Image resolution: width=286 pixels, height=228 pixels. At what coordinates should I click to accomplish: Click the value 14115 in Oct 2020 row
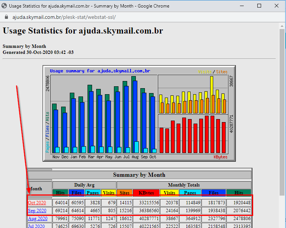[126, 203]
